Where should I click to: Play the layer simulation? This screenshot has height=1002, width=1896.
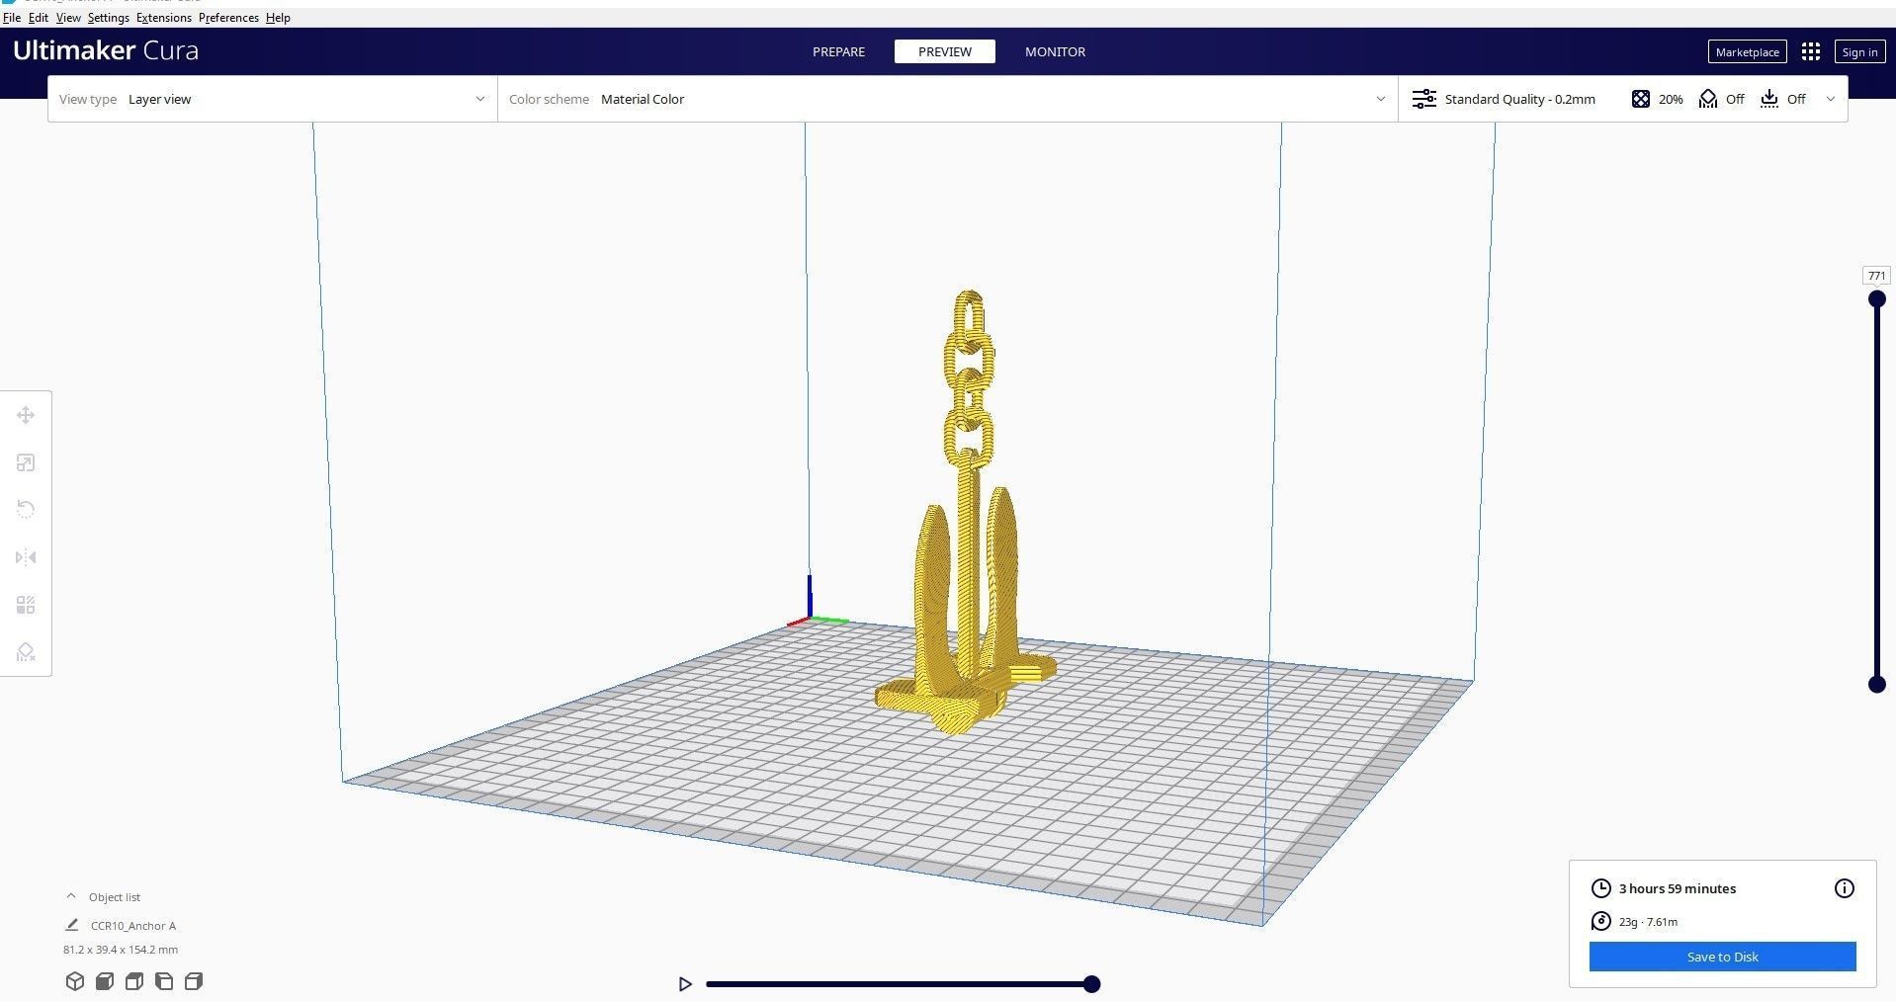tap(685, 984)
